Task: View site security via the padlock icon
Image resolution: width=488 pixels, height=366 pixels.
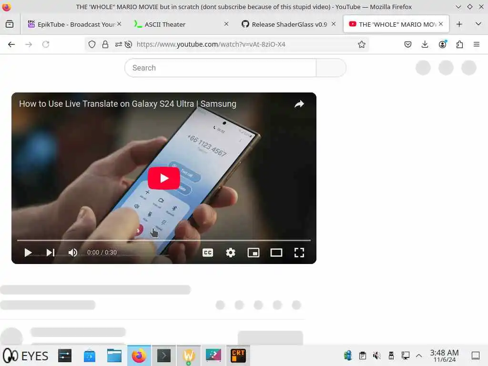Action: point(105,44)
